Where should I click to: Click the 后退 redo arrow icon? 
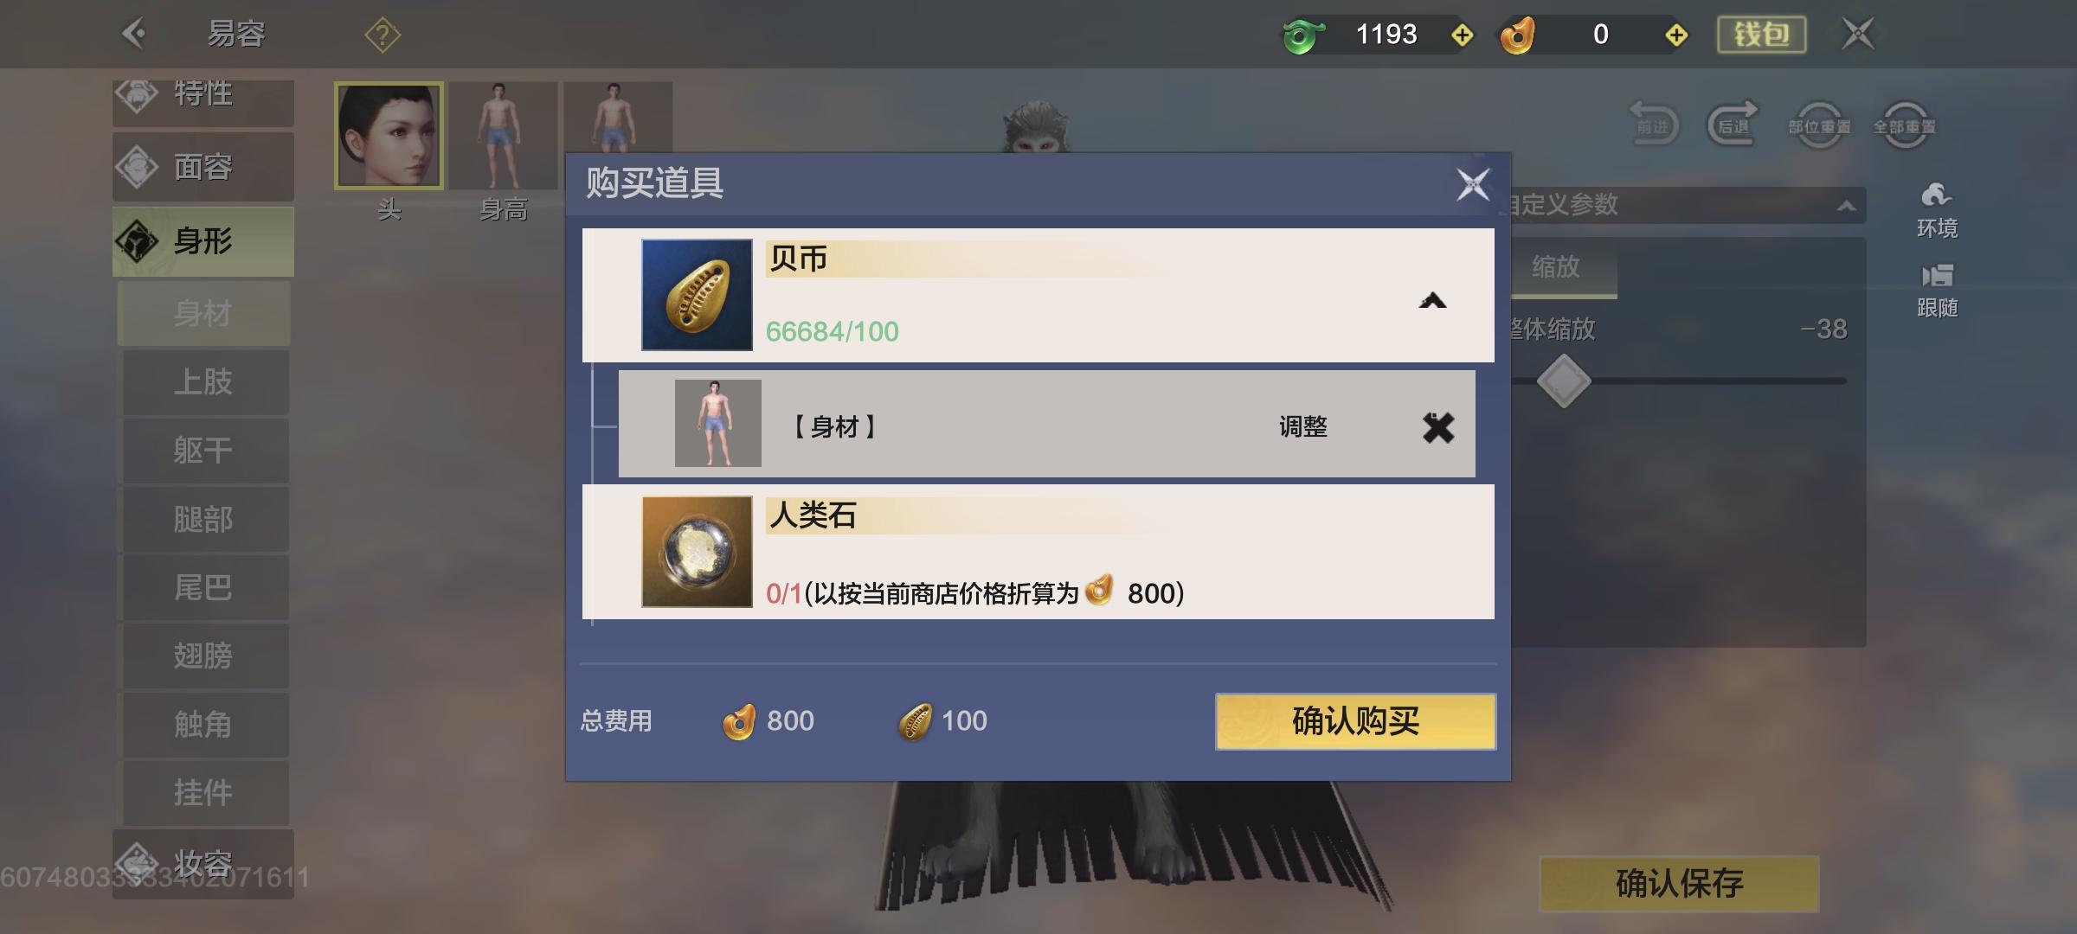pos(1733,125)
